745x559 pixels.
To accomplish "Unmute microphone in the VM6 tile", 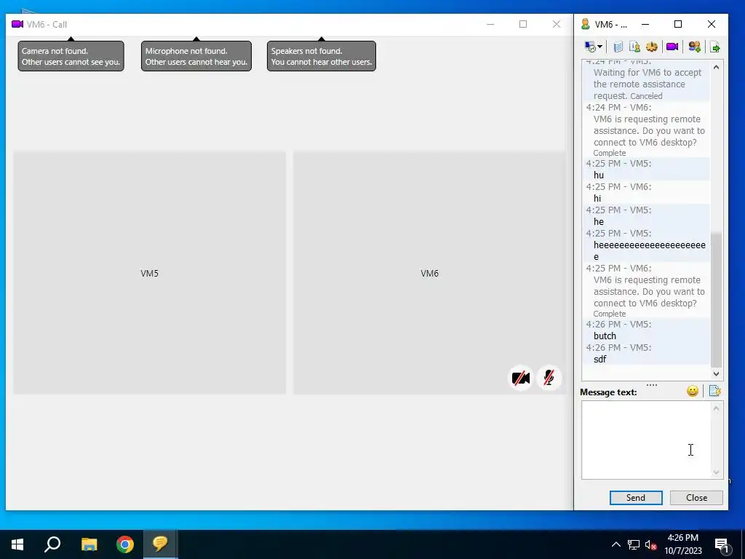I will (549, 378).
